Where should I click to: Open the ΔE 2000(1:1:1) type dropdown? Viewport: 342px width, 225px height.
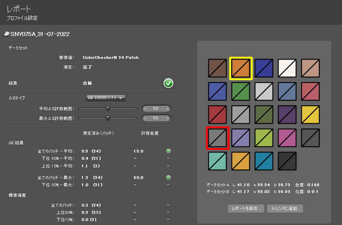[106, 98]
